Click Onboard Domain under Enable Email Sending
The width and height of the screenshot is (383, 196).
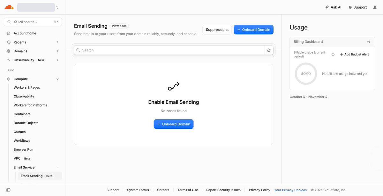coord(174,124)
